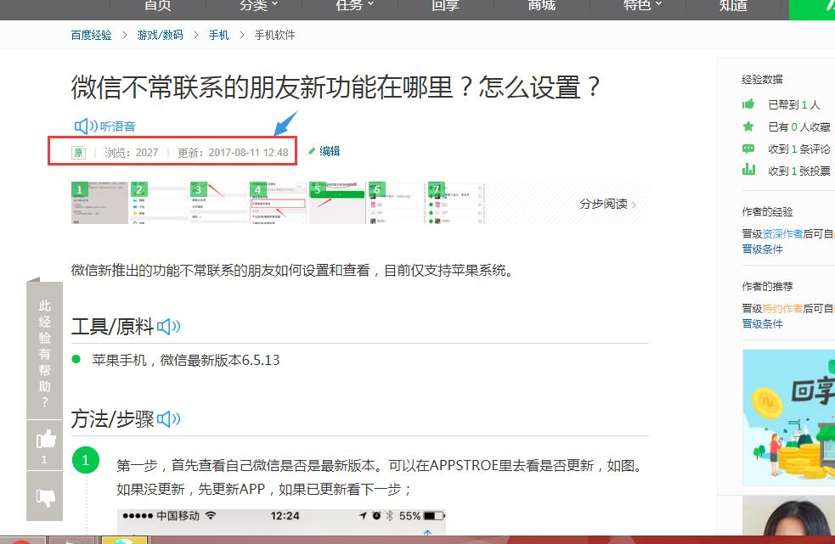Open the 回享 coin banner in the sidebar
Viewport: 835px width, 544px height.
[x=788, y=418]
